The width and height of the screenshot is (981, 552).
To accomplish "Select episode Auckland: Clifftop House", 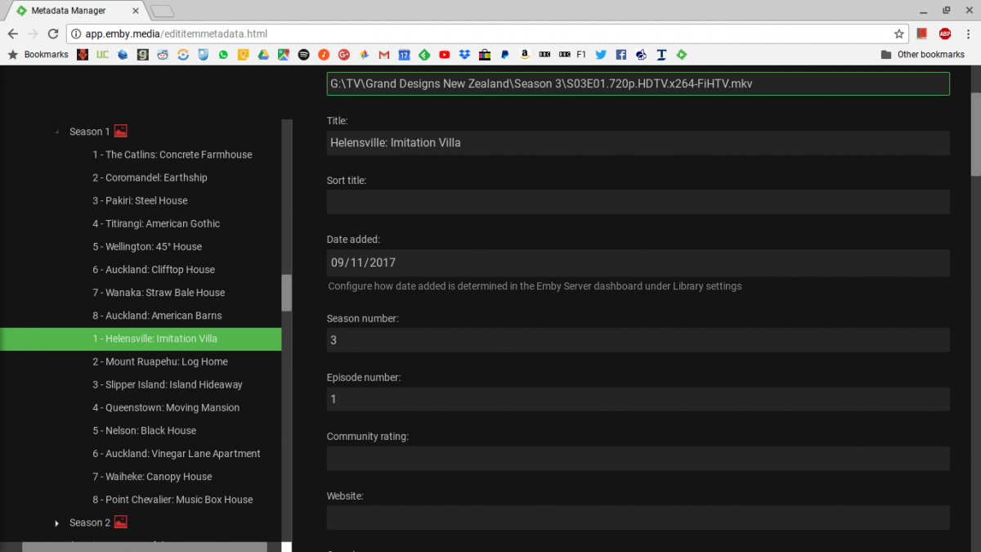I will pyautogui.click(x=154, y=269).
